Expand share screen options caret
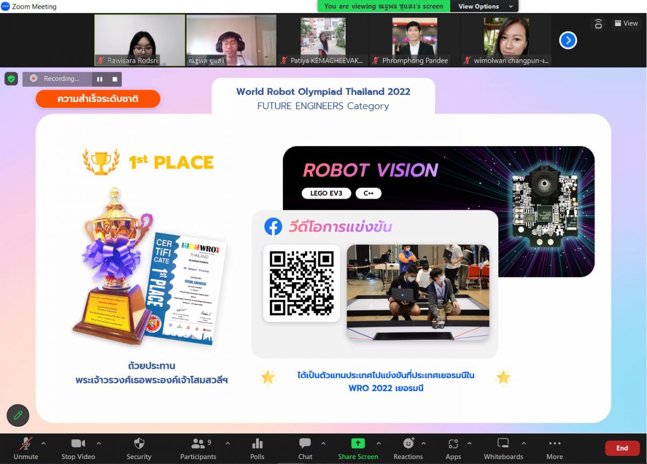This screenshot has width=647, height=464. 378,443
